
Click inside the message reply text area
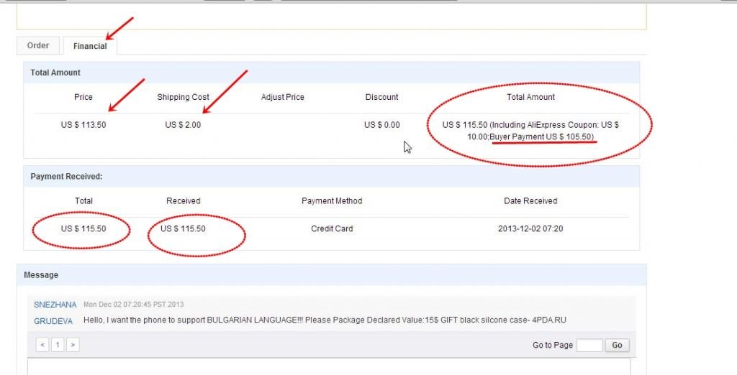pyautogui.click(x=329, y=366)
